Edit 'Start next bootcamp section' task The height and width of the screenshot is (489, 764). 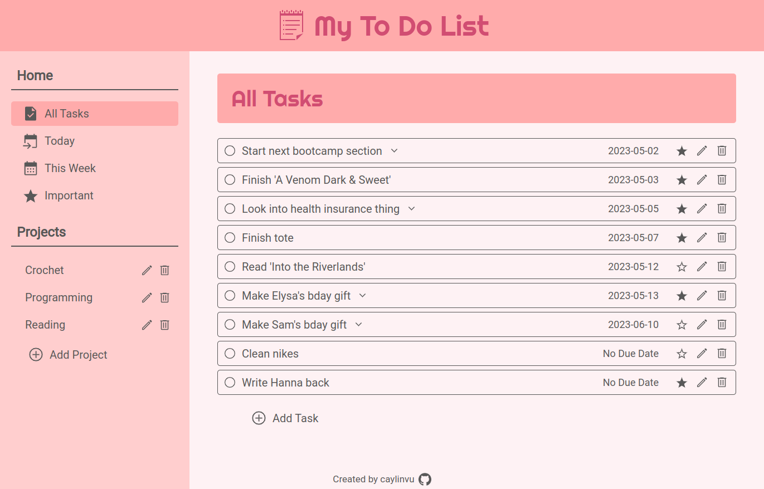(702, 151)
